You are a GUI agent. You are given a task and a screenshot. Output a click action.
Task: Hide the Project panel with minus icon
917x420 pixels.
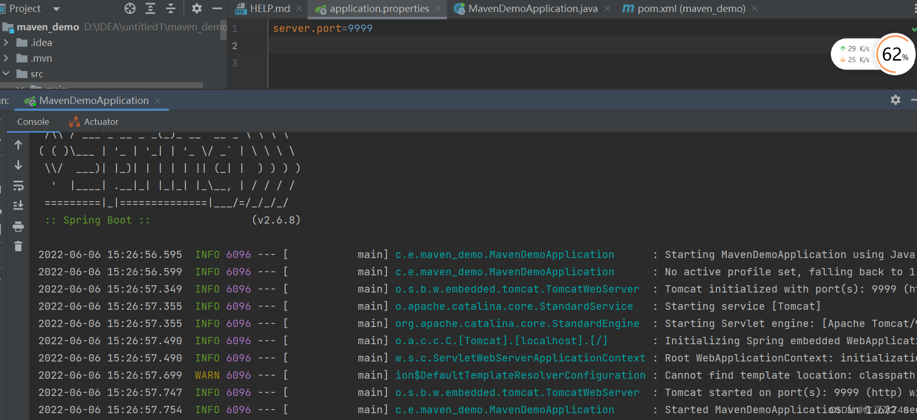tap(217, 8)
